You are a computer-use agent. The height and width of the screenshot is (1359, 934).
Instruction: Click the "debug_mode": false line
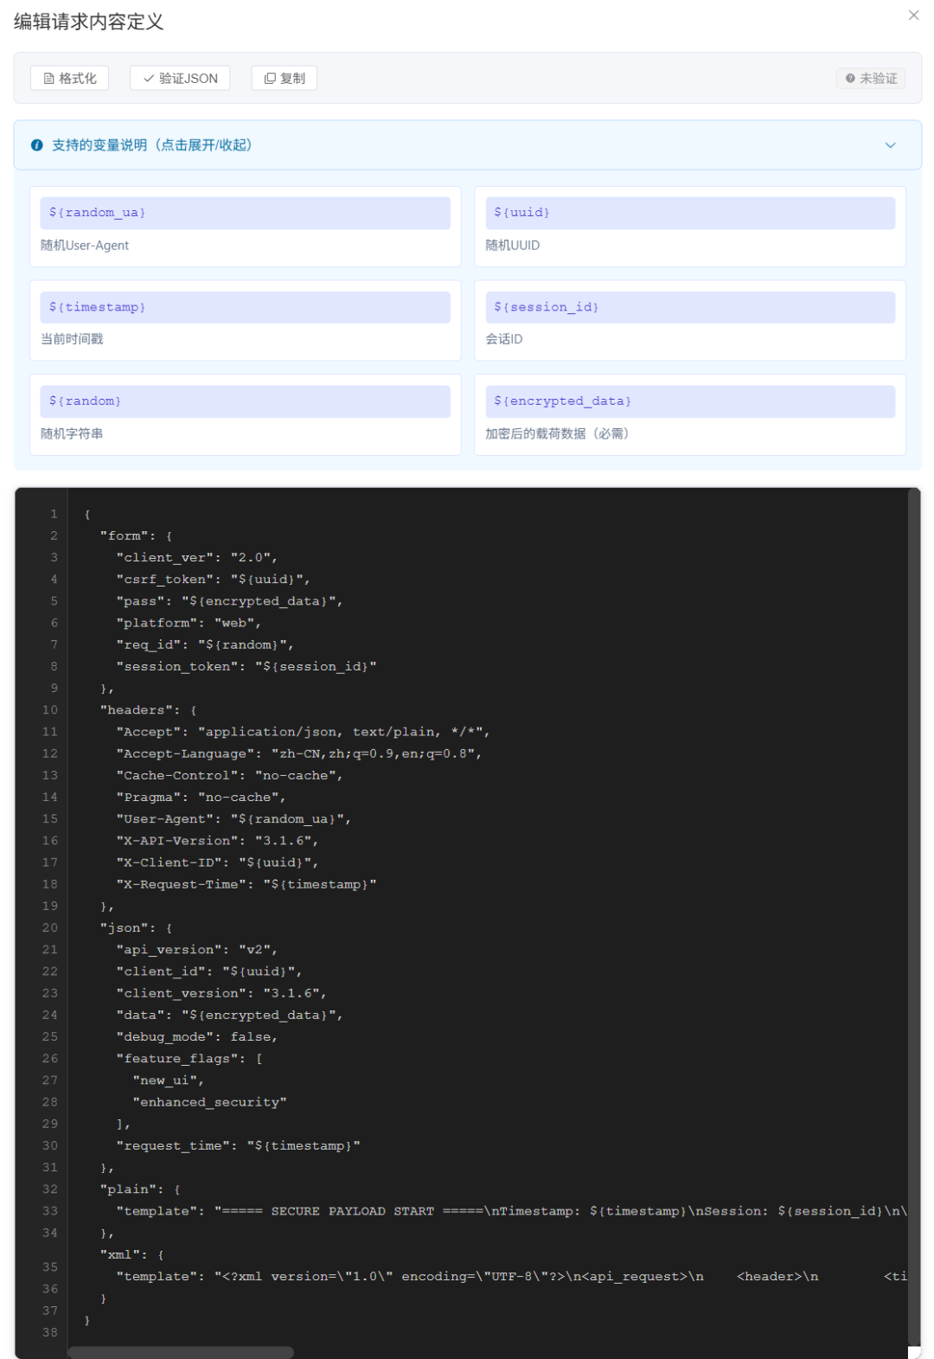pos(196,1037)
